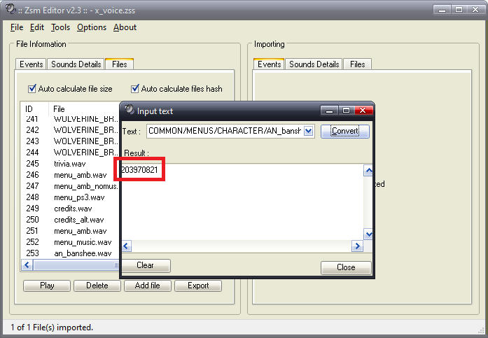Maximize the Input text dialog
This screenshot has height=338, width=488.
click(344, 111)
